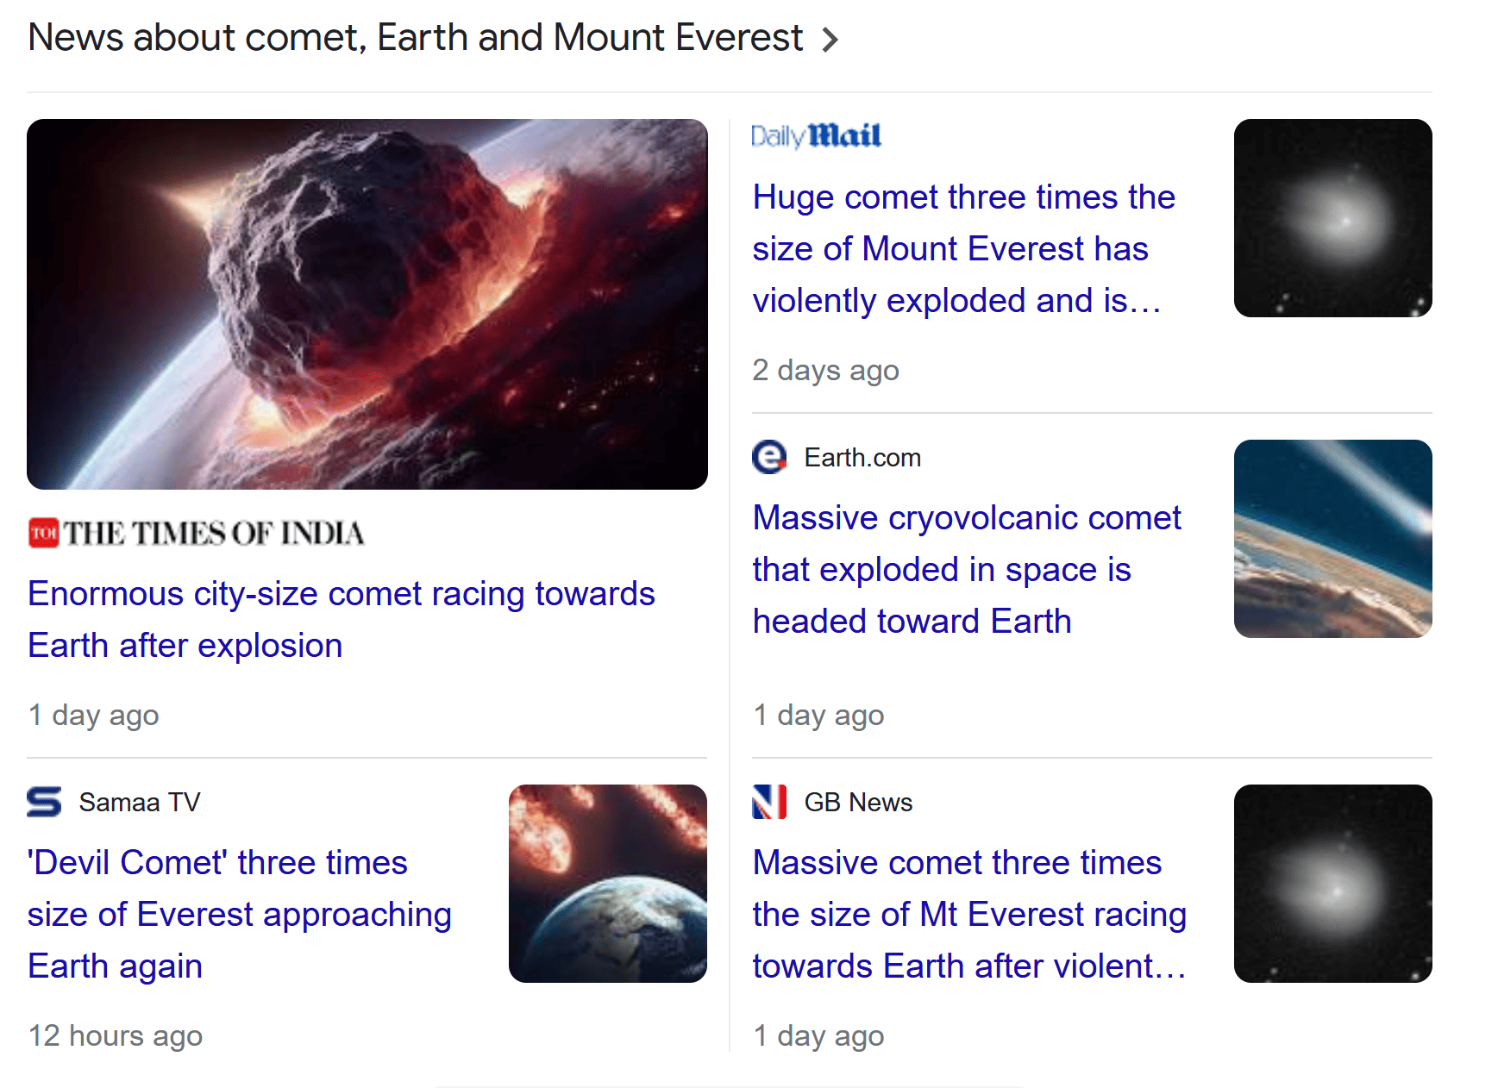Open 'News about comet, Earth and Mount Everest' heading

(x=415, y=38)
